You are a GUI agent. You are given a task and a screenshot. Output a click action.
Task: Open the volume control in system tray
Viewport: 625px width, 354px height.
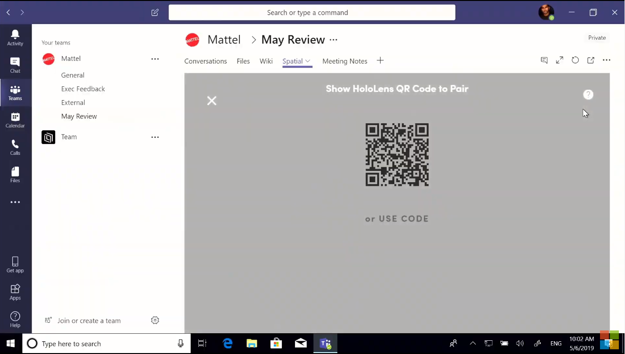520,344
